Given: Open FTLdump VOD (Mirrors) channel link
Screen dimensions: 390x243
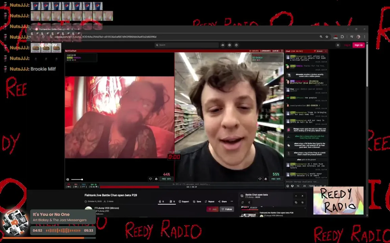Looking at the screenshot, I should [107, 208].
